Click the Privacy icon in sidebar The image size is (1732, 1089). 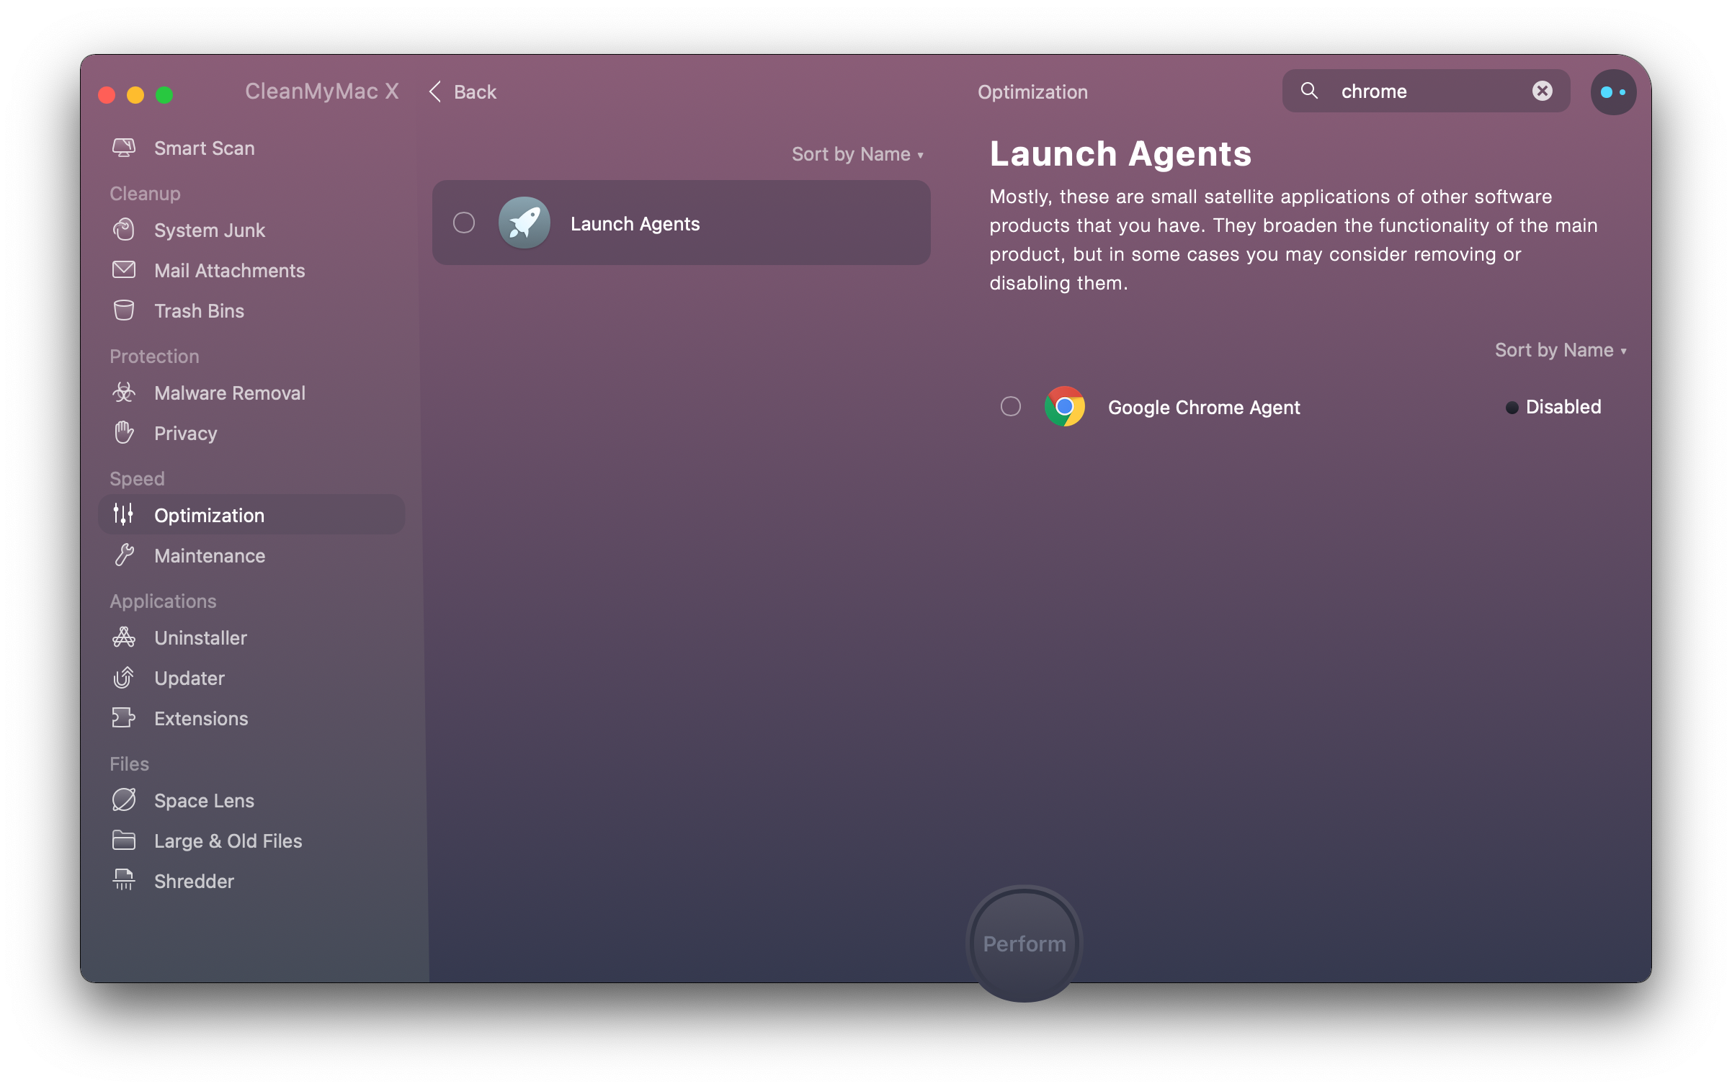[x=124, y=431]
